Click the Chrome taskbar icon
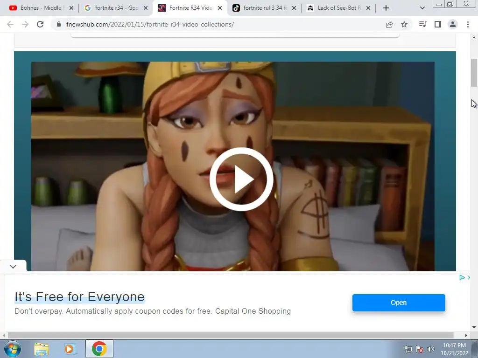This screenshot has width=478, height=358. 99,349
